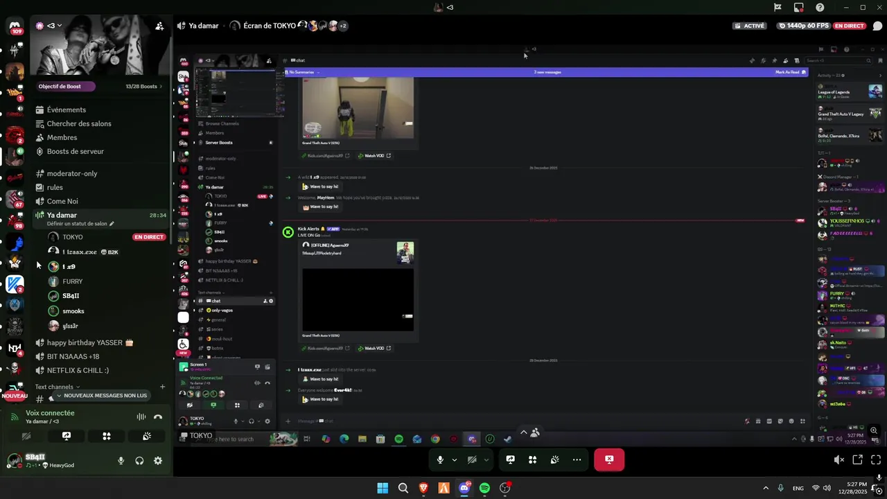Select user FURRY in the voice channel
The image size is (887, 499).
click(72, 281)
